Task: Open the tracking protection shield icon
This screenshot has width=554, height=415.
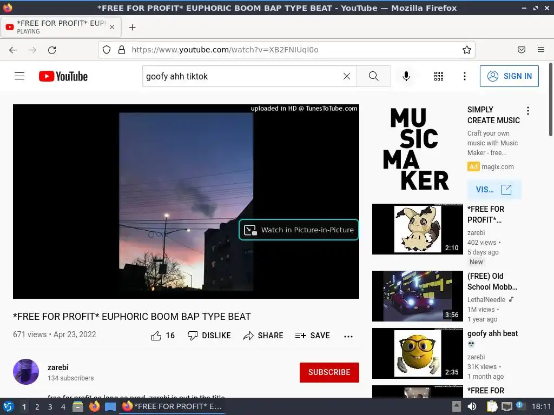Action: (107, 50)
